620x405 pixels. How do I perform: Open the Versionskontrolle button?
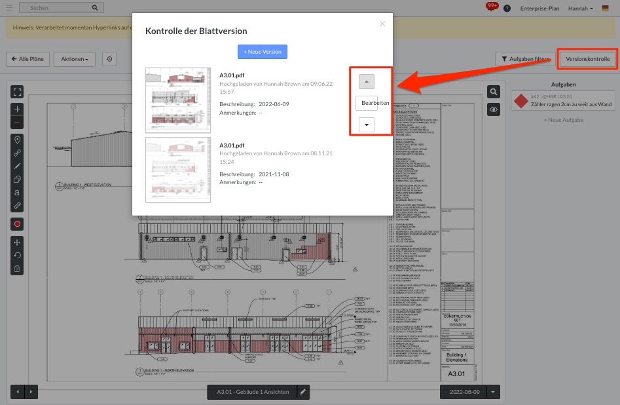pos(587,59)
